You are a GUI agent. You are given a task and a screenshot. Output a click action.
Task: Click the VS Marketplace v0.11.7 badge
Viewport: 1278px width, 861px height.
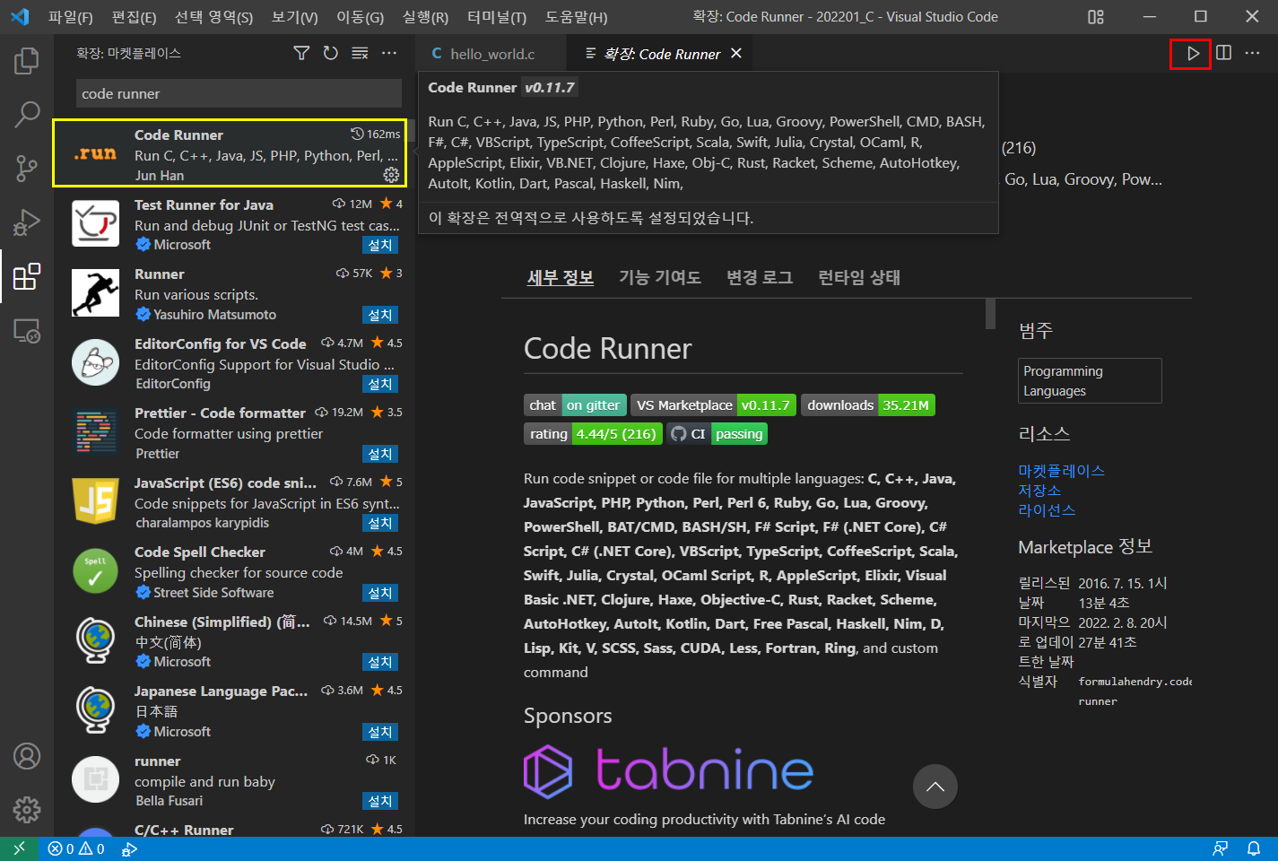pyautogui.click(x=713, y=405)
